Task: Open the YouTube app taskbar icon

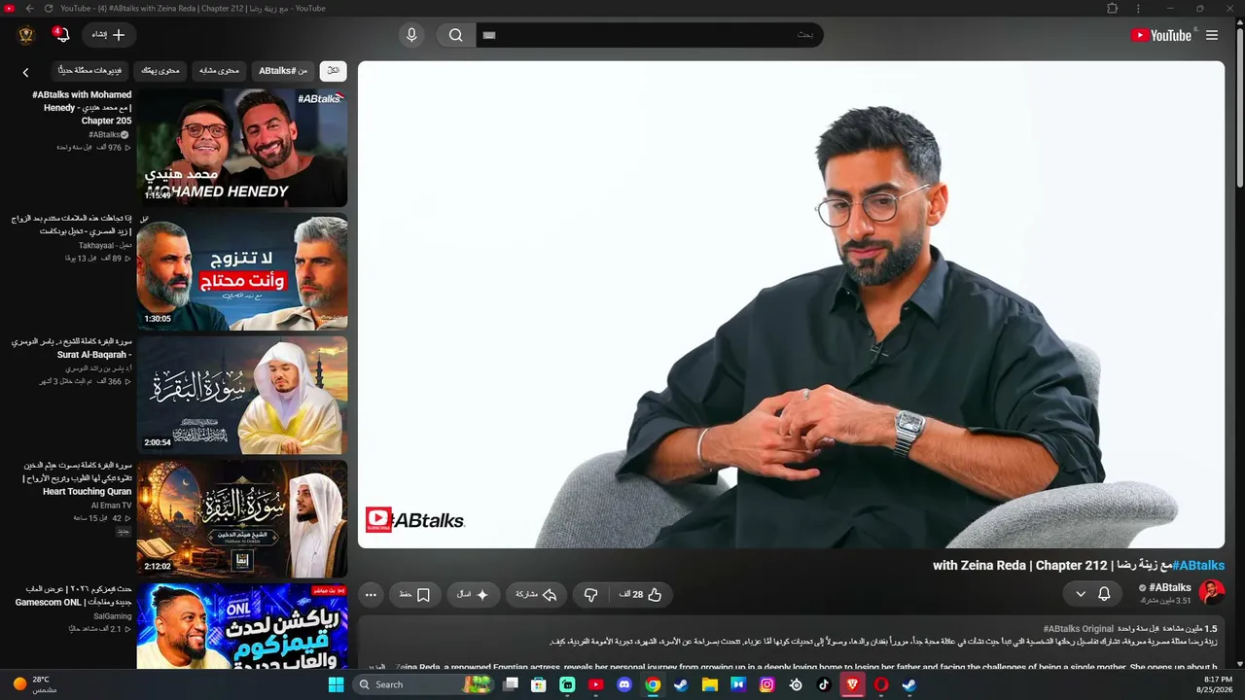Action: point(596,684)
